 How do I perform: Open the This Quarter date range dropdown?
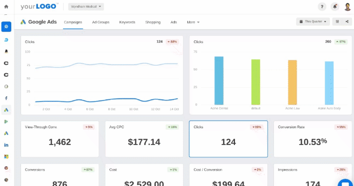pos(313,22)
